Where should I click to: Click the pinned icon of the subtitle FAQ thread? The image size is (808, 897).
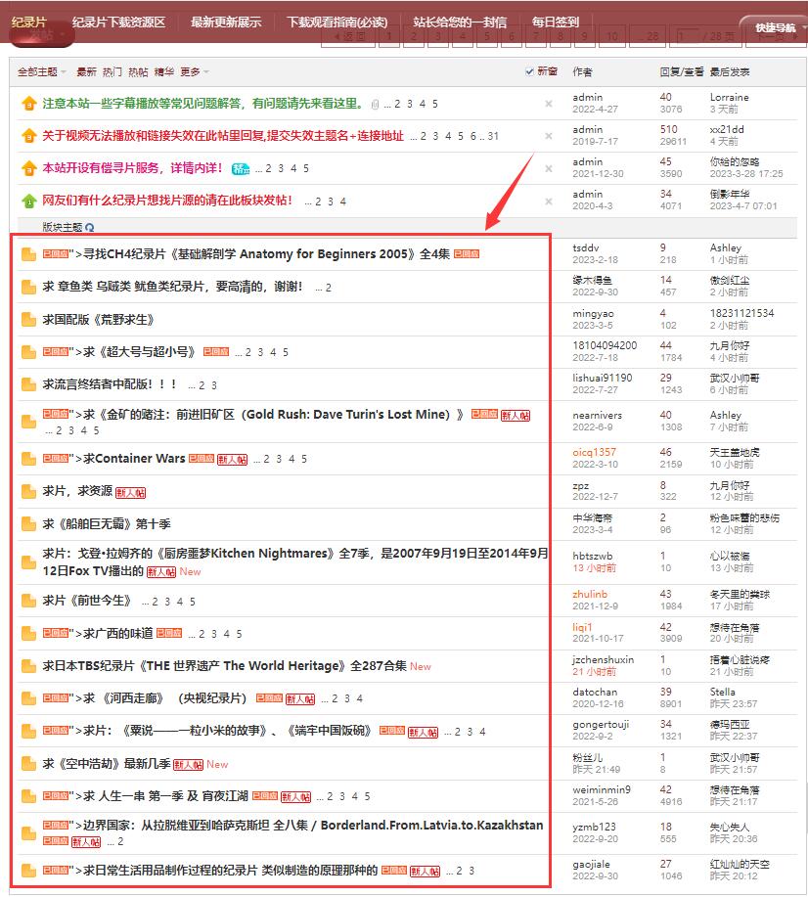point(28,104)
